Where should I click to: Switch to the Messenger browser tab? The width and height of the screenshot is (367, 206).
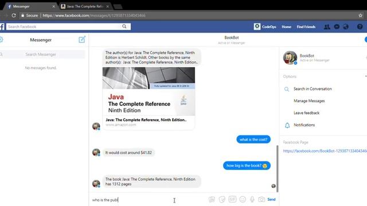pyautogui.click(x=30, y=6)
